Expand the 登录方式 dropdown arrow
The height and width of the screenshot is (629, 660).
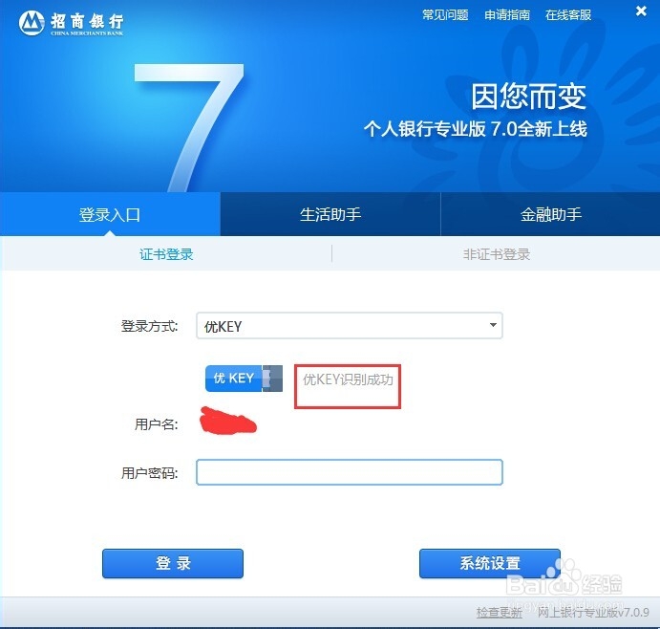point(493,325)
